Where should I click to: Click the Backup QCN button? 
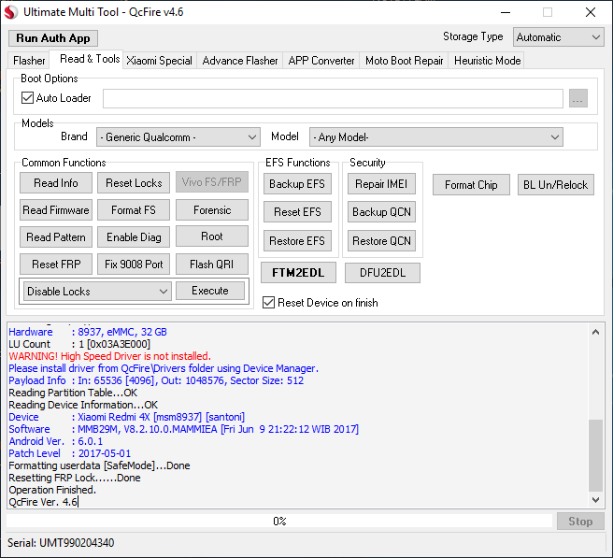381,212
